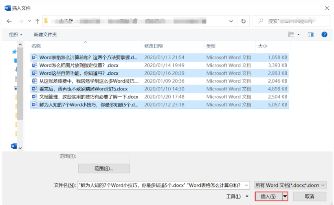
Task: Select file Word这些自带功能，你知道吗
Action: point(159,73)
